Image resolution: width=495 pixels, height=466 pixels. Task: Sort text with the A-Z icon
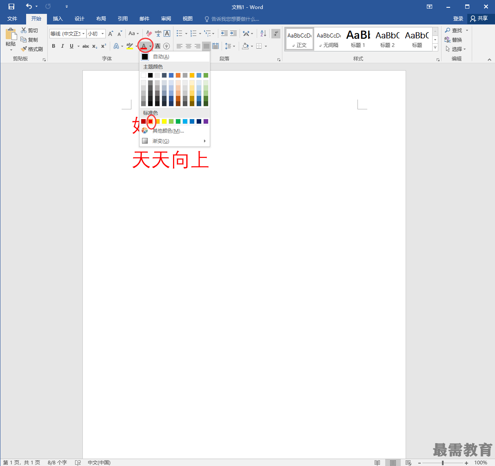pyautogui.click(x=263, y=33)
